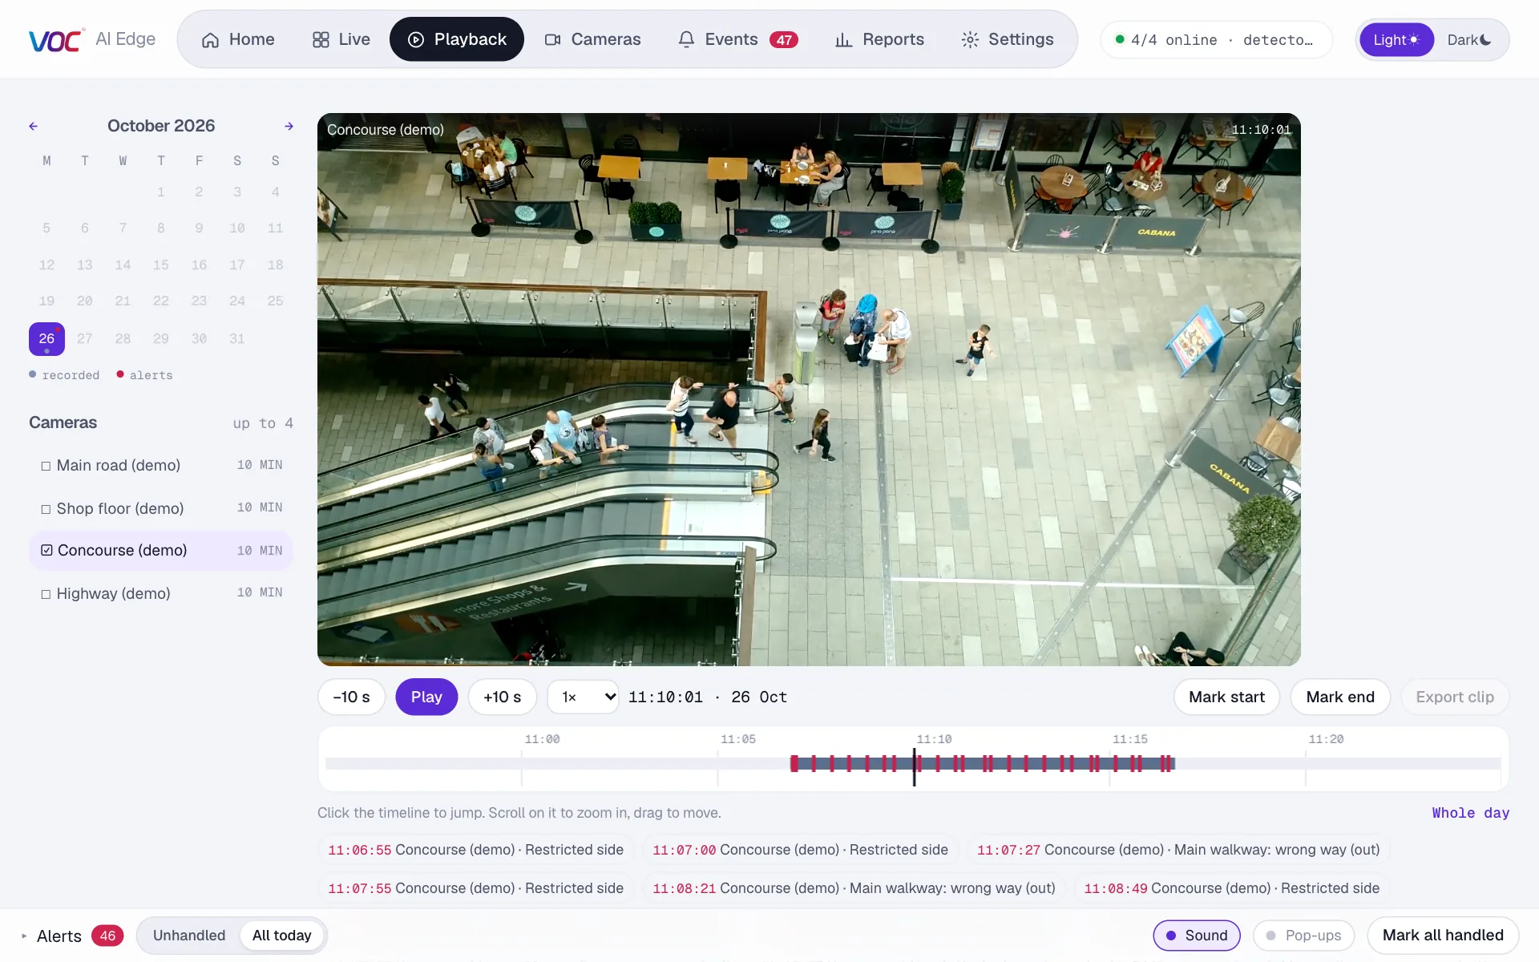Select the Playback tab
Image resolution: width=1539 pixels, height=962 pixels.
(457, 39)
